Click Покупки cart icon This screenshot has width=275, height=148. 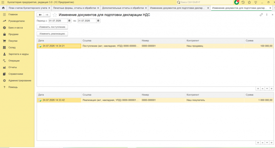(x=4, y=41)
